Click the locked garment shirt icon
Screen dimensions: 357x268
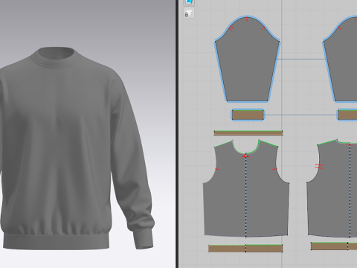189,13
